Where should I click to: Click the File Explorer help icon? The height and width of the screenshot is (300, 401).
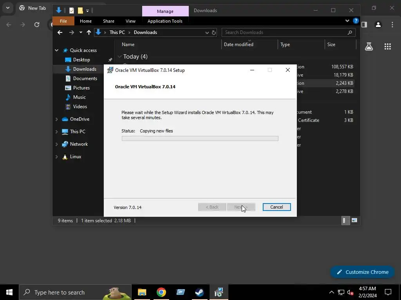tap(356, 21)
